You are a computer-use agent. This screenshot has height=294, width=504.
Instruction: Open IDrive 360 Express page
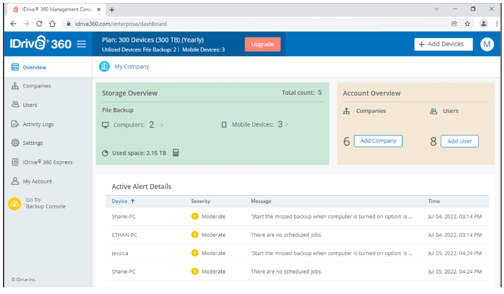48,162
